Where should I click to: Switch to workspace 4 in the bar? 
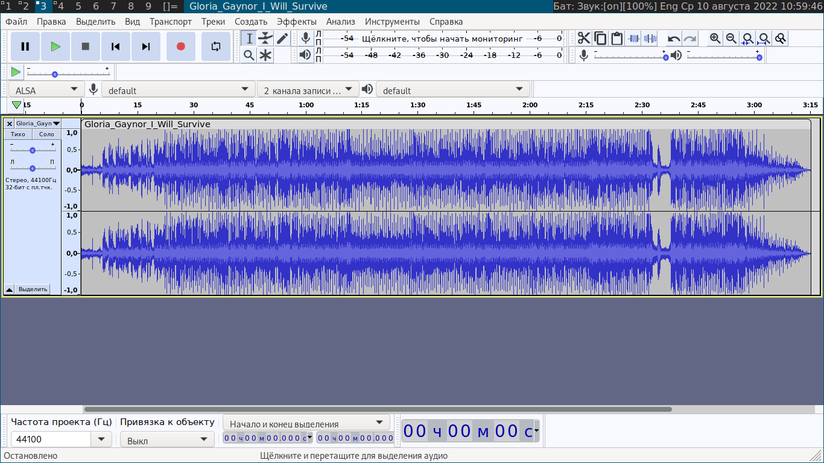click(60, 6)
